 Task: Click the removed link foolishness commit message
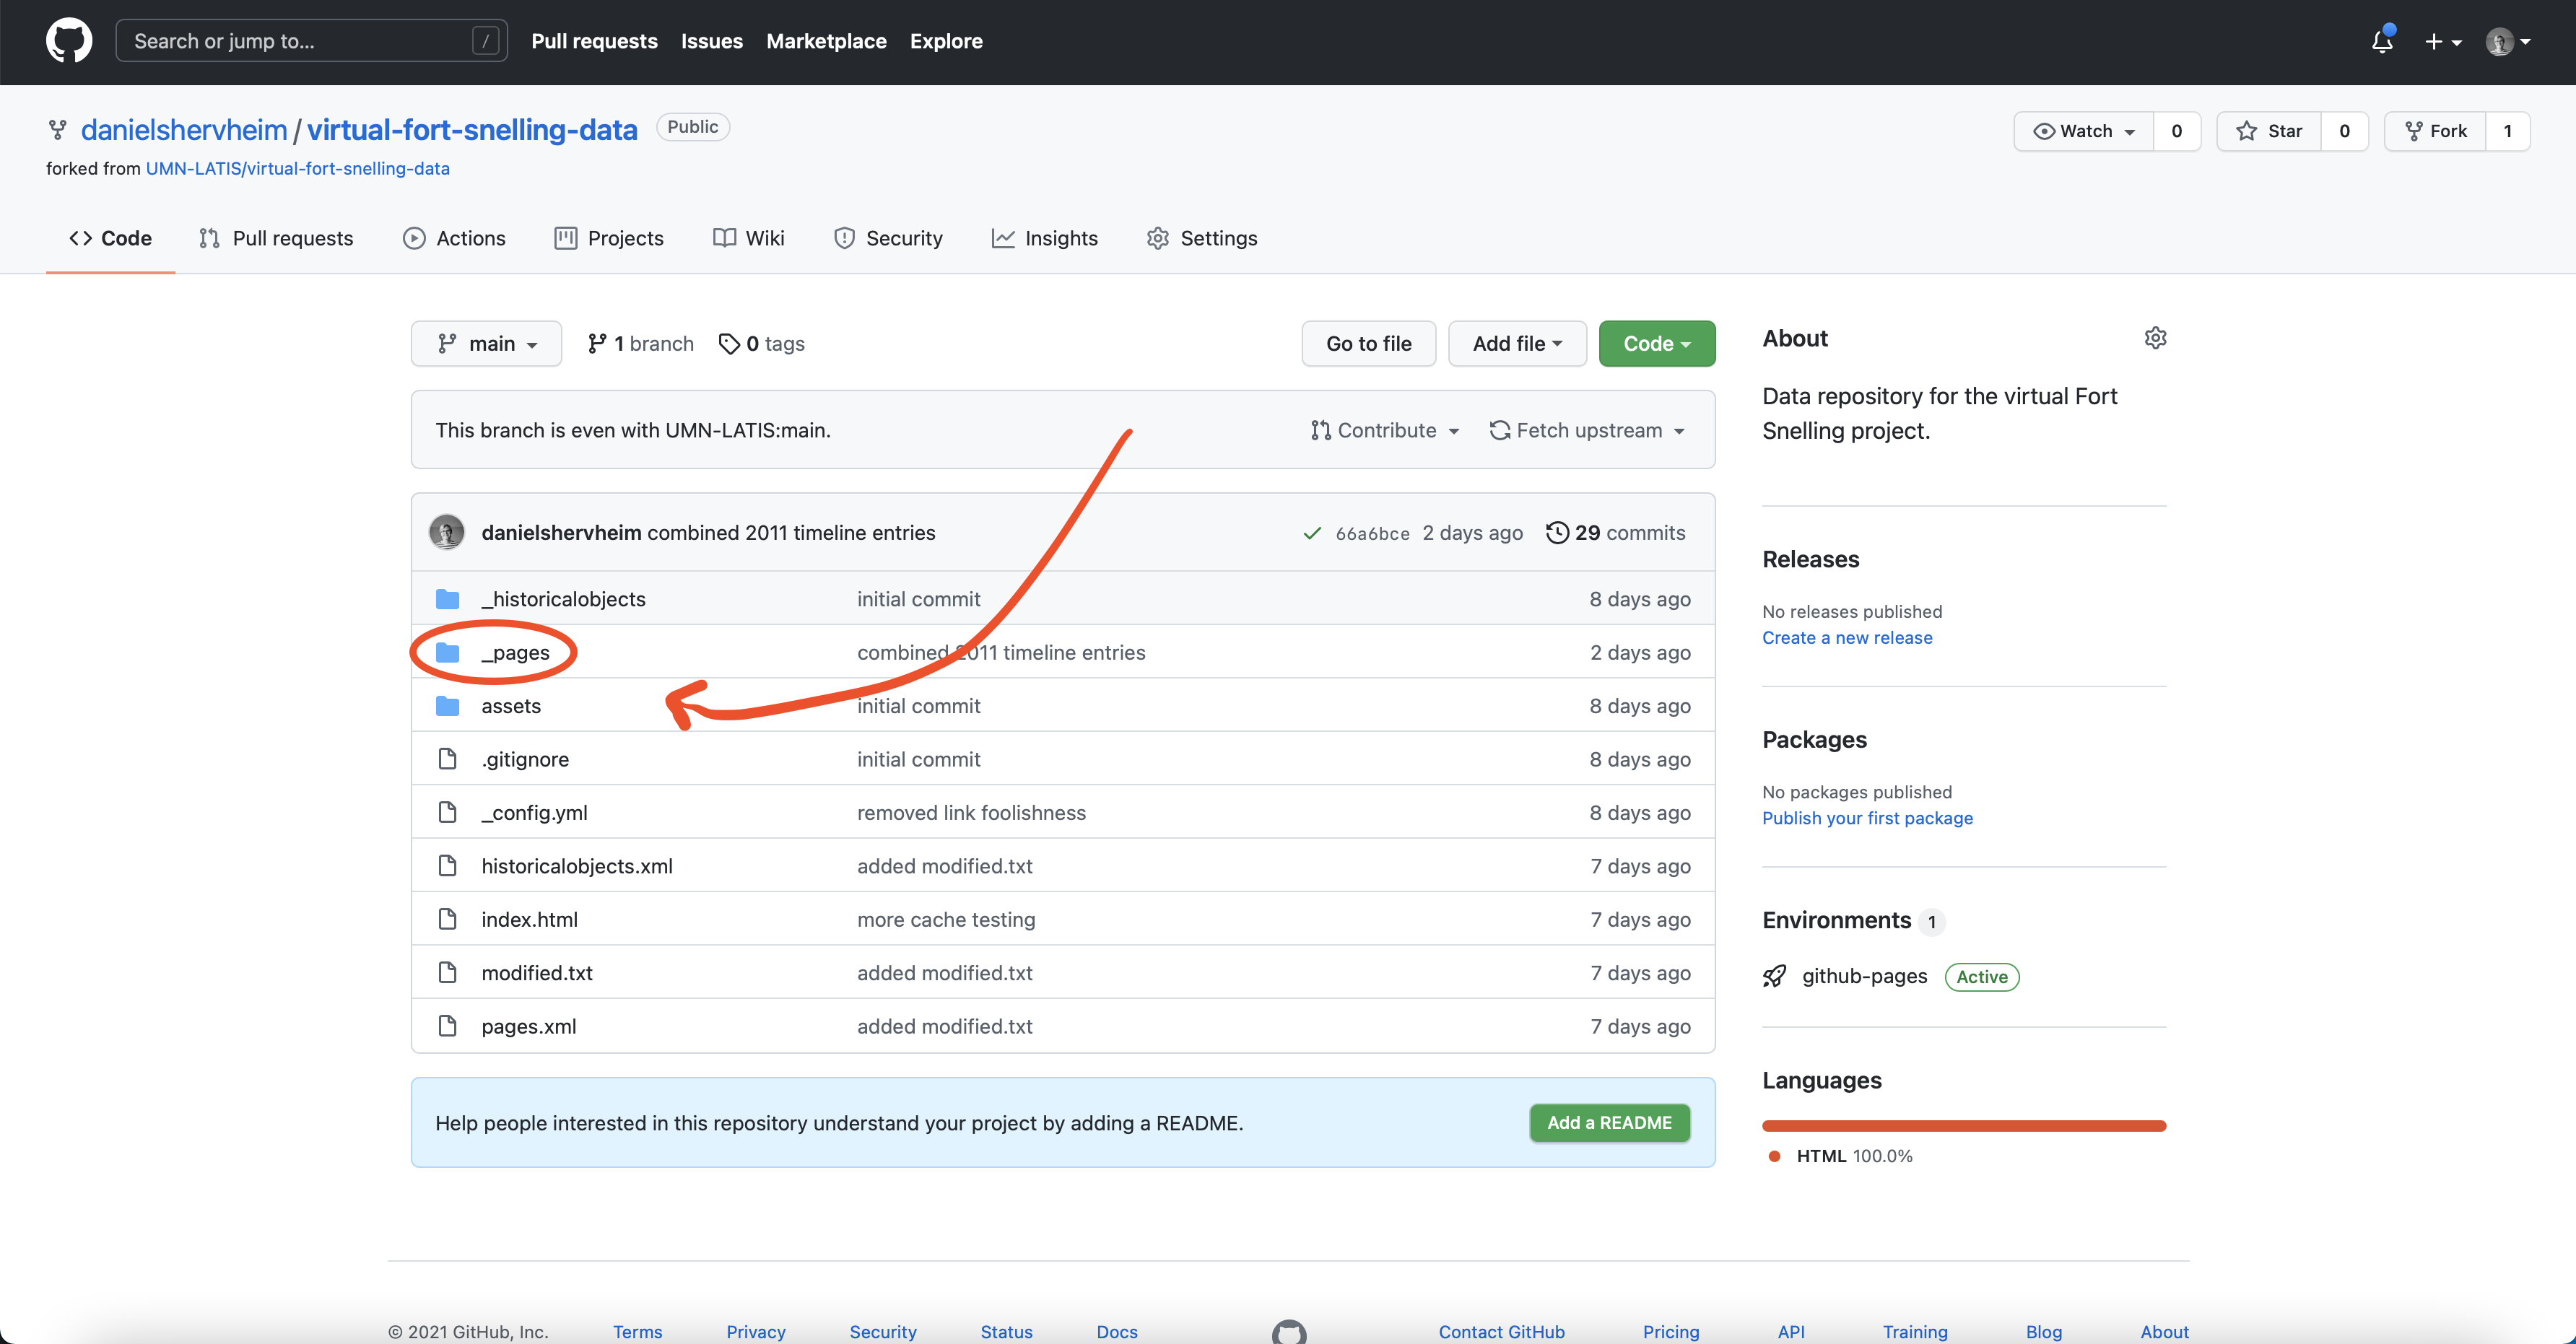971,812
